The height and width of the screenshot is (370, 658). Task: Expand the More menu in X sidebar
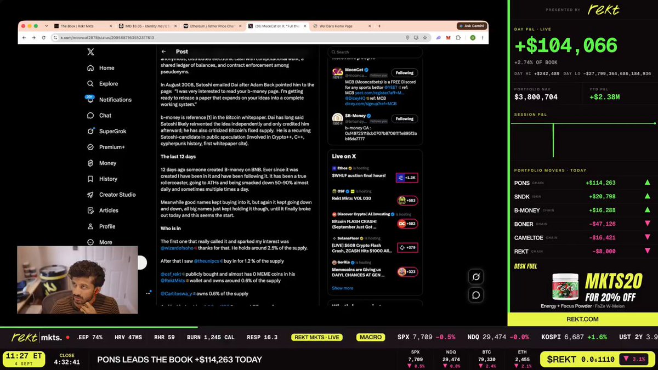tap(100, 242)
